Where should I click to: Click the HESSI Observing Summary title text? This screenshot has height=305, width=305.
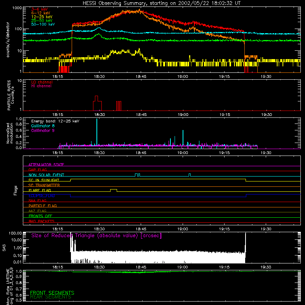coord(161,3)
